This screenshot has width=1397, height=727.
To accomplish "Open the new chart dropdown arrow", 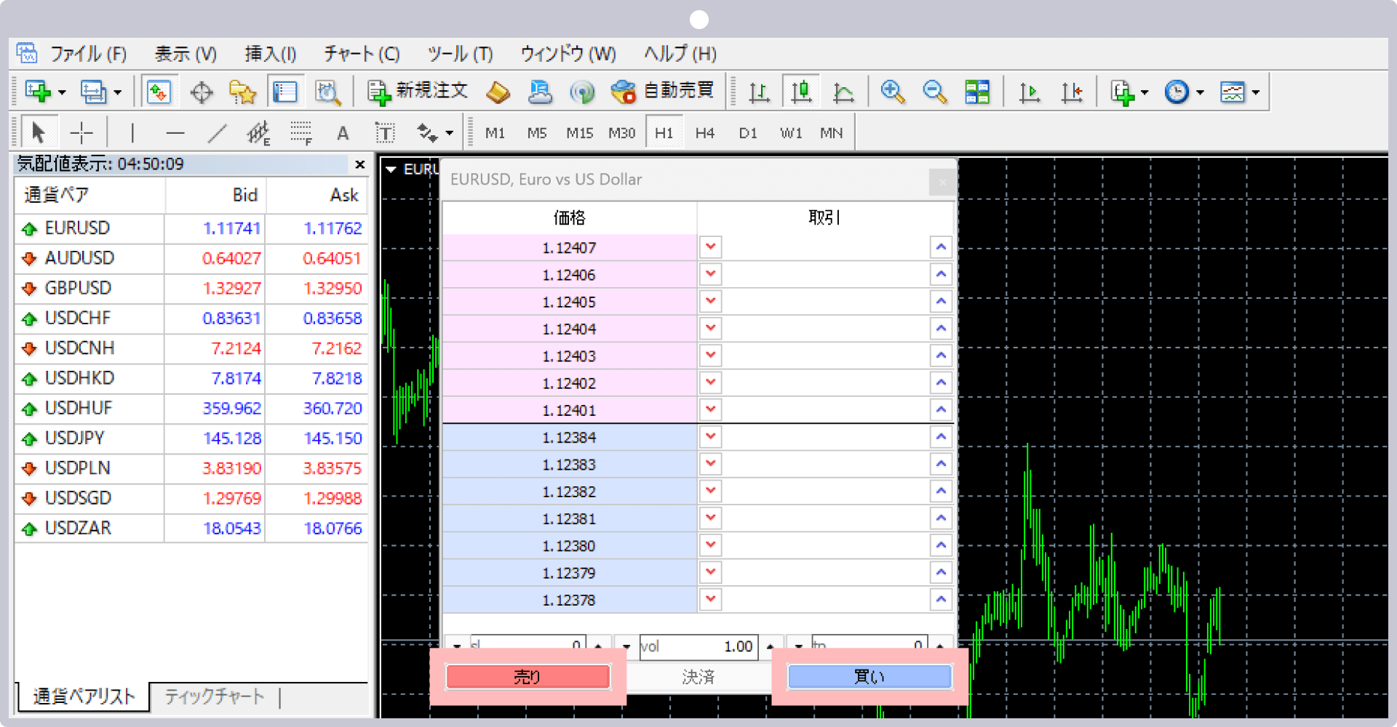I will [x=62, y=92].
